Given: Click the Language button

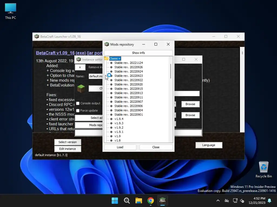Looking at the screenshot, I should point(209,145).
